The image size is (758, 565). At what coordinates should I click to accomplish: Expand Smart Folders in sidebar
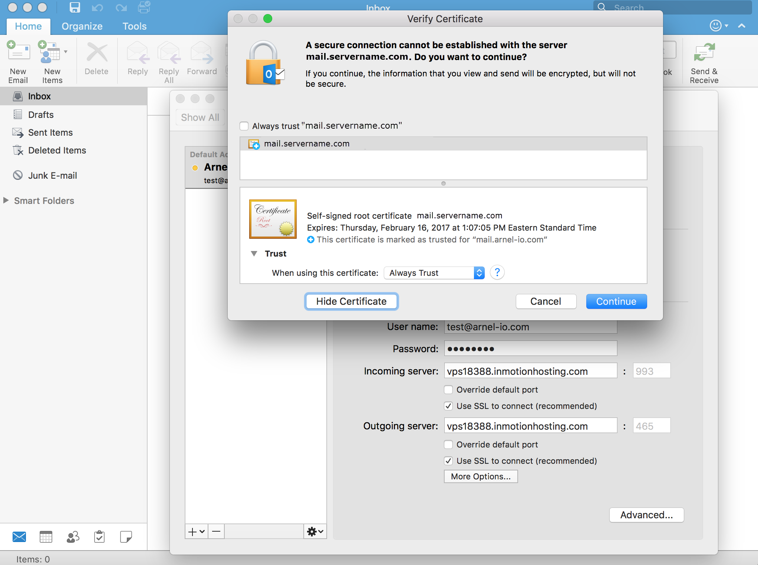click(6, 201)
